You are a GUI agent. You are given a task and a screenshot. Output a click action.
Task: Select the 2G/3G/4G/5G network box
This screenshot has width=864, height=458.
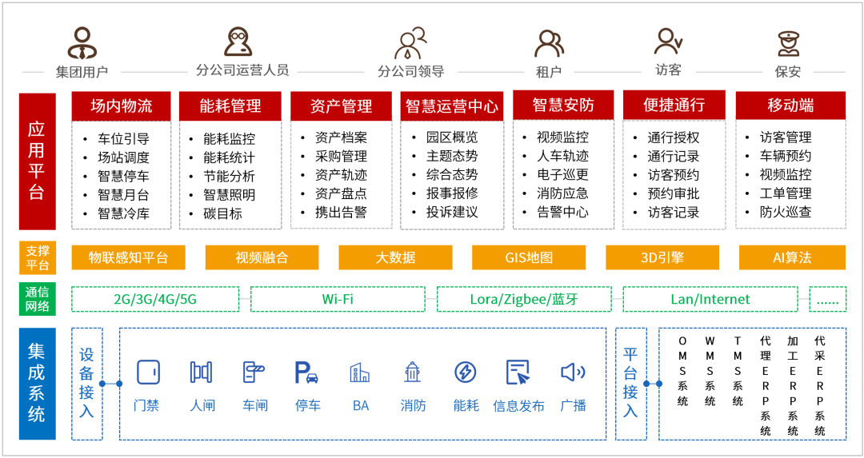(x=155, y=300)
